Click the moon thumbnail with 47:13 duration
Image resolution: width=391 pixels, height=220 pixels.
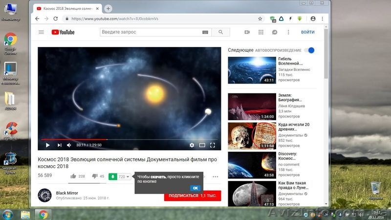pos(252,194)
